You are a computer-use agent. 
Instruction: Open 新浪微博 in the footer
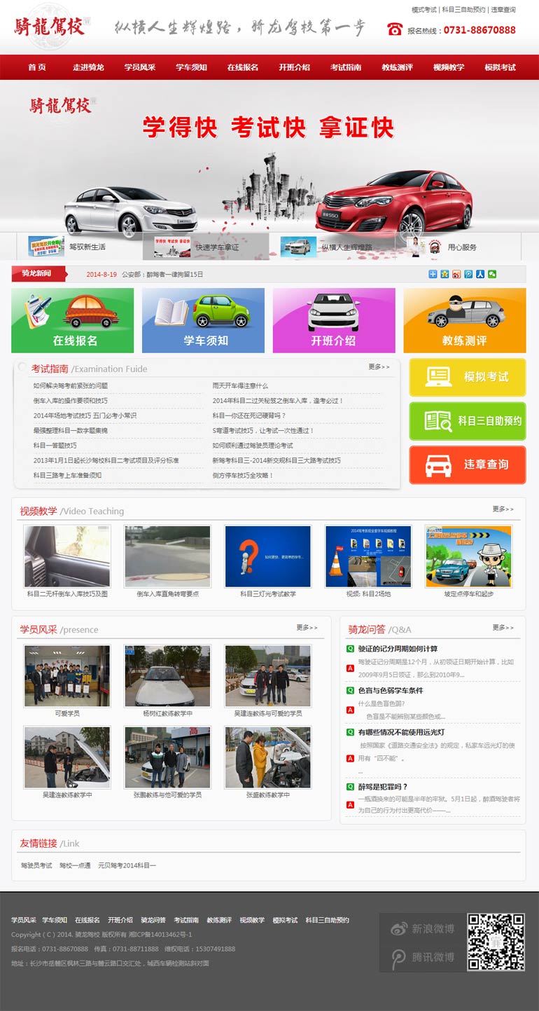(423, 928)
